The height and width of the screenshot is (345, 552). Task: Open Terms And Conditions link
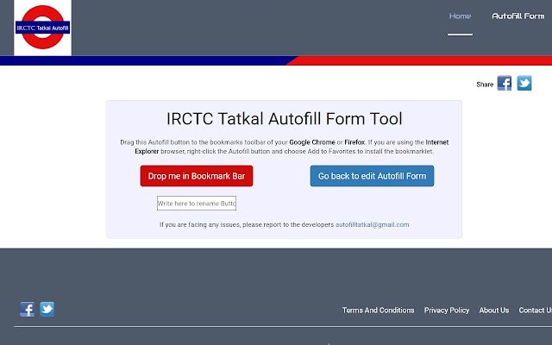coord(378,310)
